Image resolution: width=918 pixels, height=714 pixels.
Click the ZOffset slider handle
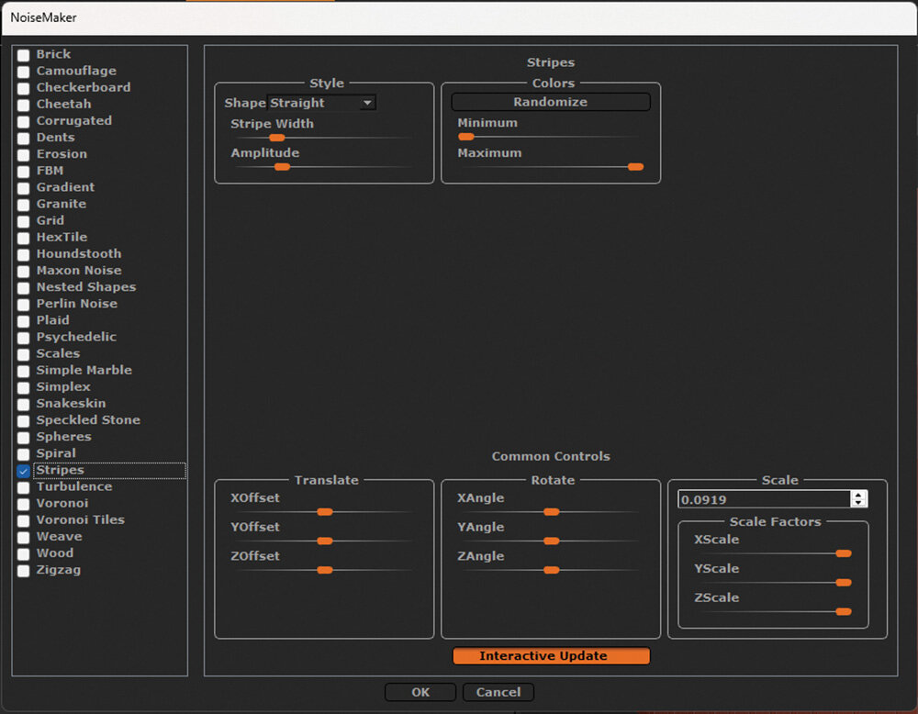[x=325, y=571]
